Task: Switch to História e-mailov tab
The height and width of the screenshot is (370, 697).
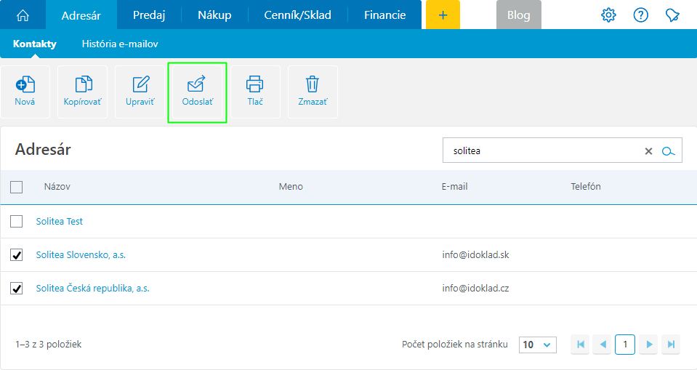Action: pos(120,44)
